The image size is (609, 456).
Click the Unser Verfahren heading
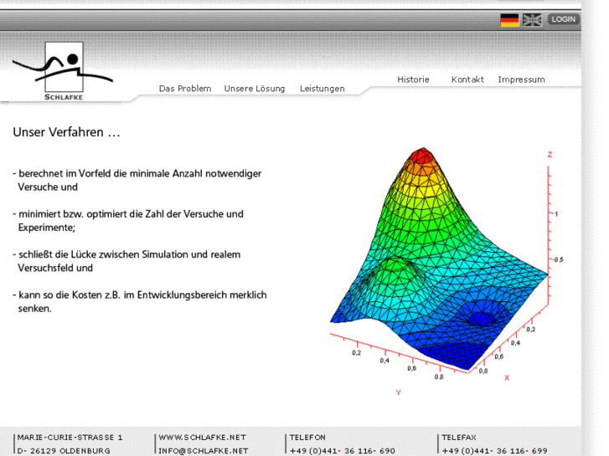pyautogui.click(x=66, y=133)
